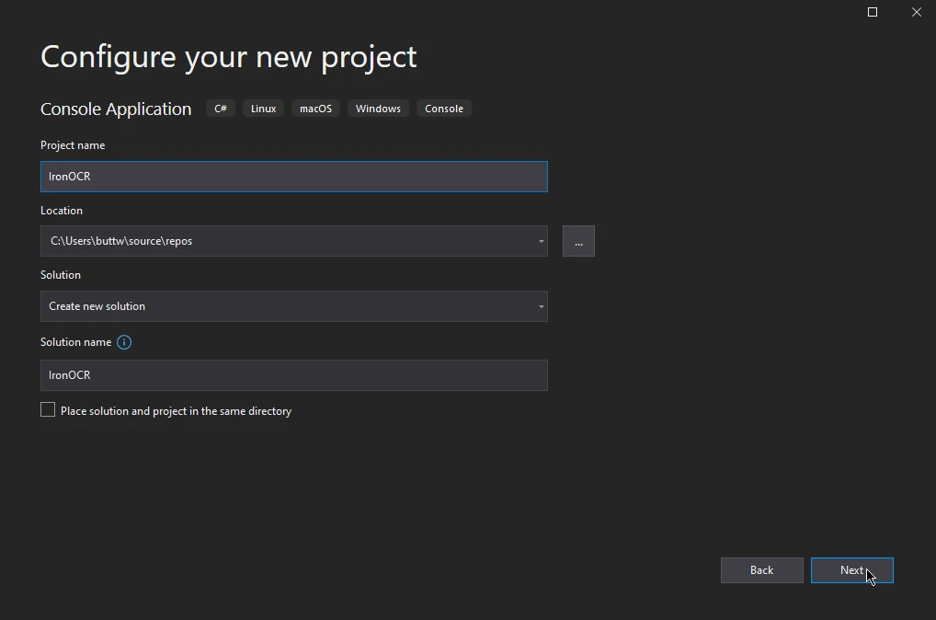Viewport: 936px width, 620px height.
Task: Focus the Solution name text field
Action: (x=293, y=375)
